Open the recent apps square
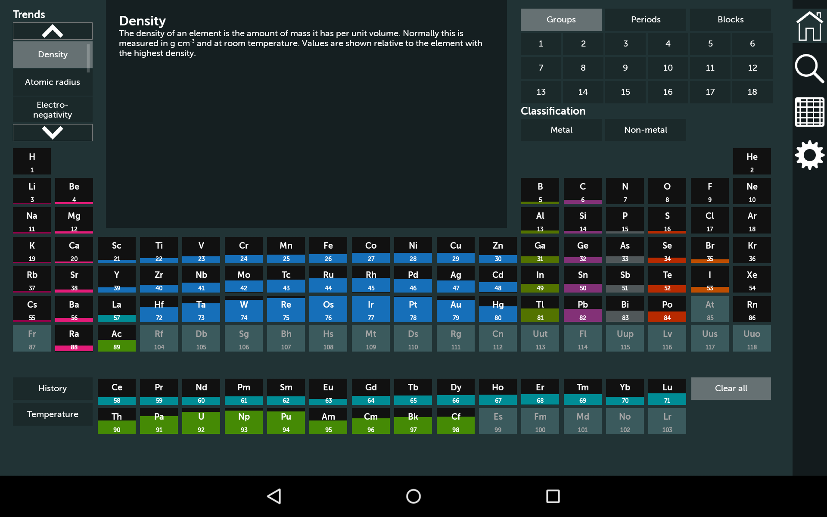This screenshot has height=517, width=827. point(553,496)
